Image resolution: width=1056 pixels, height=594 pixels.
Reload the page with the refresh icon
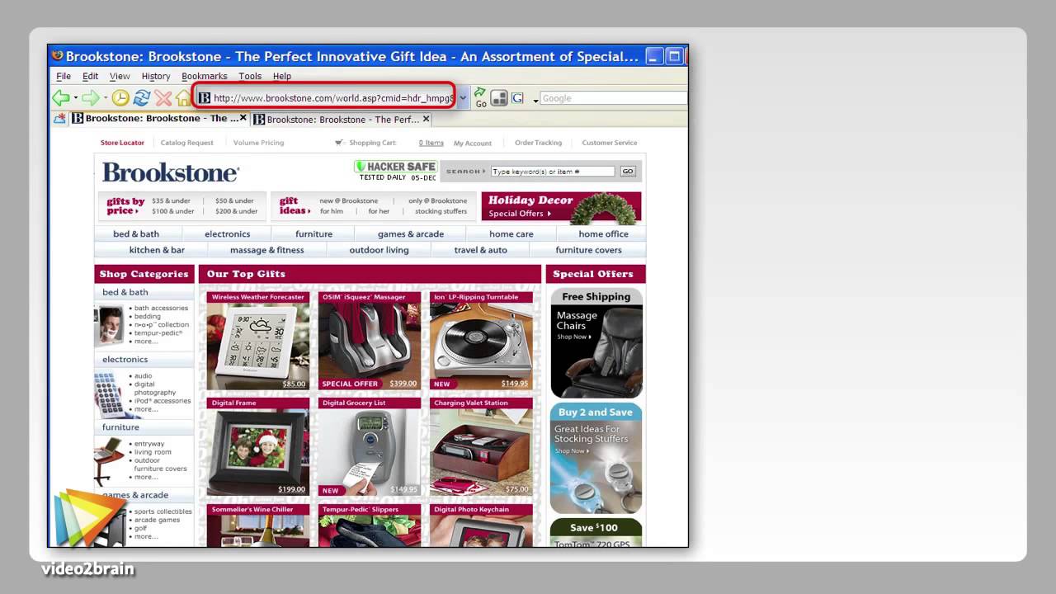tap(142, 98)
